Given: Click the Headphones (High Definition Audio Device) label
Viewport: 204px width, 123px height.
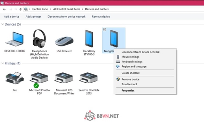Looking at the screenshot, I should coord(39,54).
